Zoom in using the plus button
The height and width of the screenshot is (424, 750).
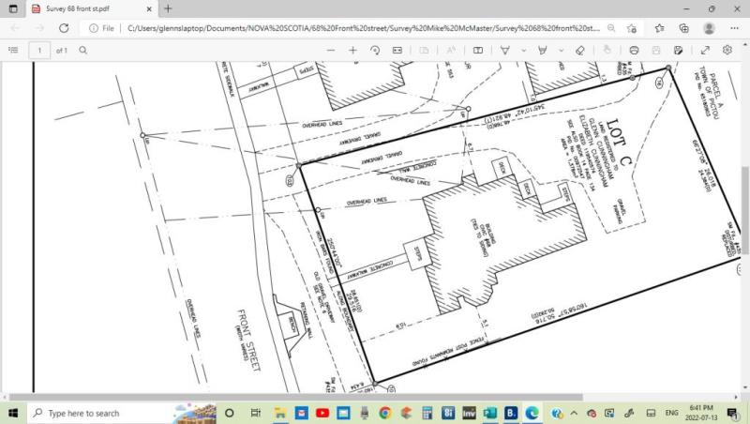[352, 50]
